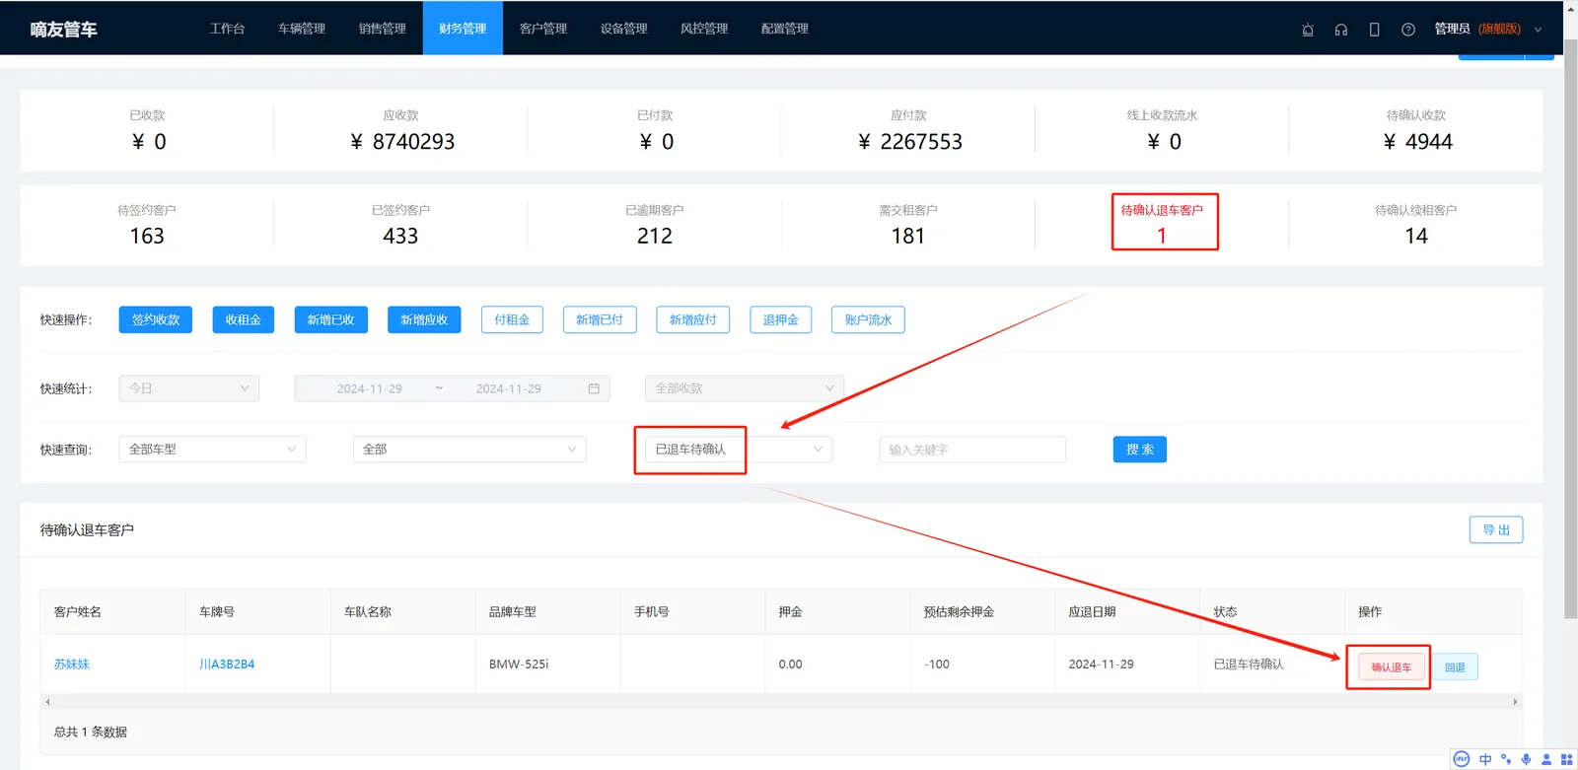
Task: Click the table's right scroll arrow
Action: (x=1516, y=702)
